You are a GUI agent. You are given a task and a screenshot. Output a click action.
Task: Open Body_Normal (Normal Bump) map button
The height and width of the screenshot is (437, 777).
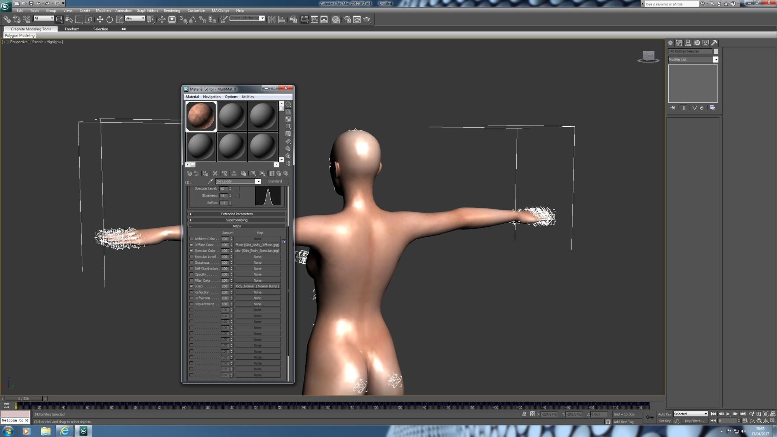[258, 286]
